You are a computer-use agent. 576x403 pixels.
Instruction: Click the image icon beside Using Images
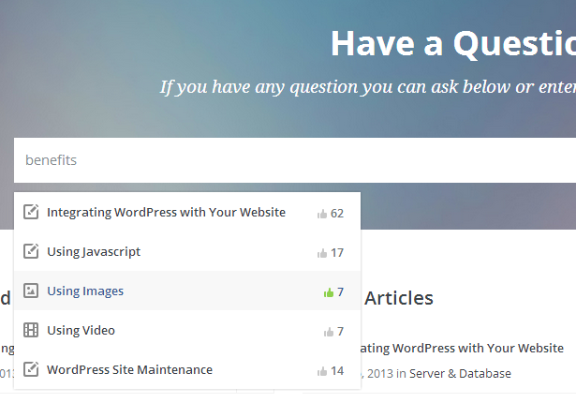(x=31, y=291)
